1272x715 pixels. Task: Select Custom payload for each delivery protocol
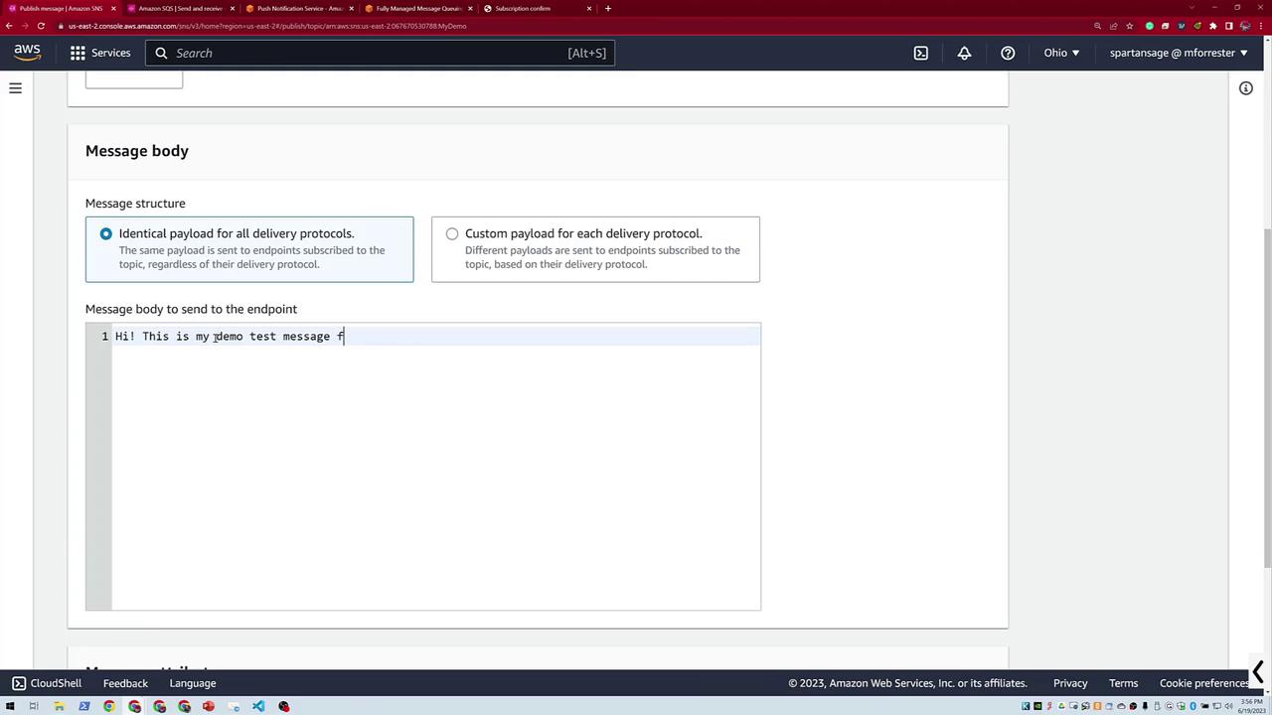595,249
